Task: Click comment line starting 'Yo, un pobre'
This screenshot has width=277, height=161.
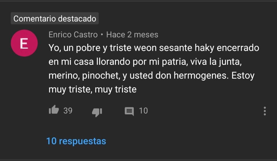Action: 154,48
